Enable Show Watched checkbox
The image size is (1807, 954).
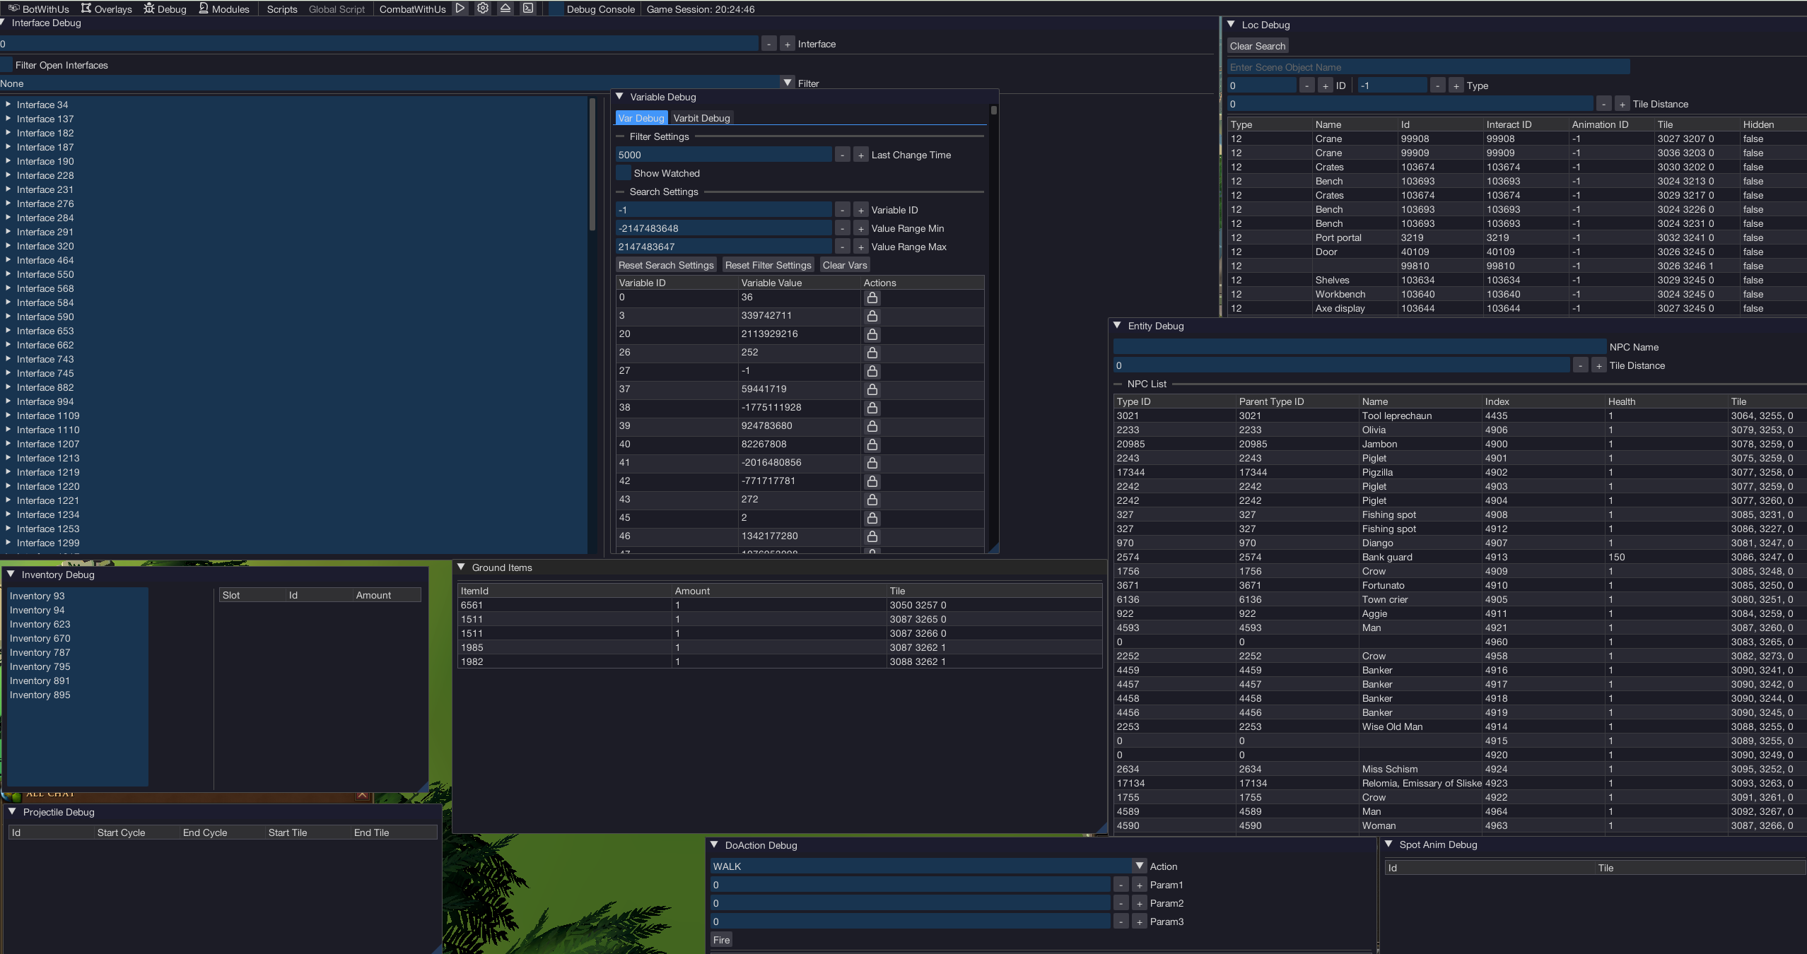pyautogui.click(x=624, y=173)
